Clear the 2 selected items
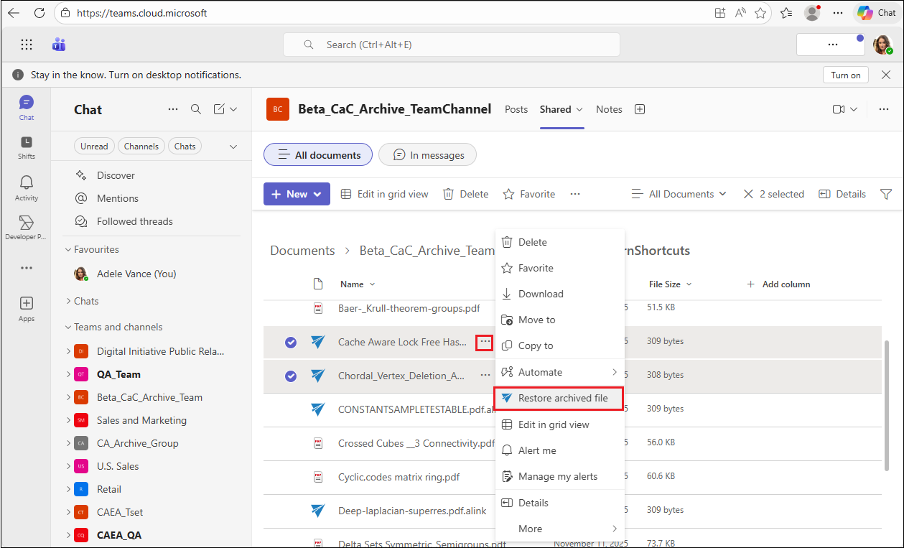 click(x=749, y=194)
